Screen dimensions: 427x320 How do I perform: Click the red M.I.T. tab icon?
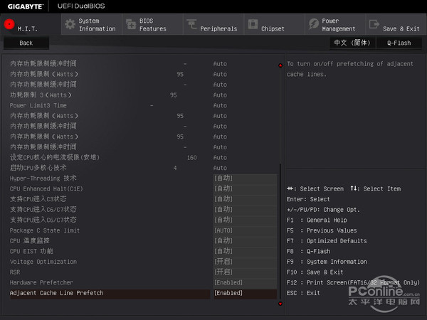click(9, 24)
